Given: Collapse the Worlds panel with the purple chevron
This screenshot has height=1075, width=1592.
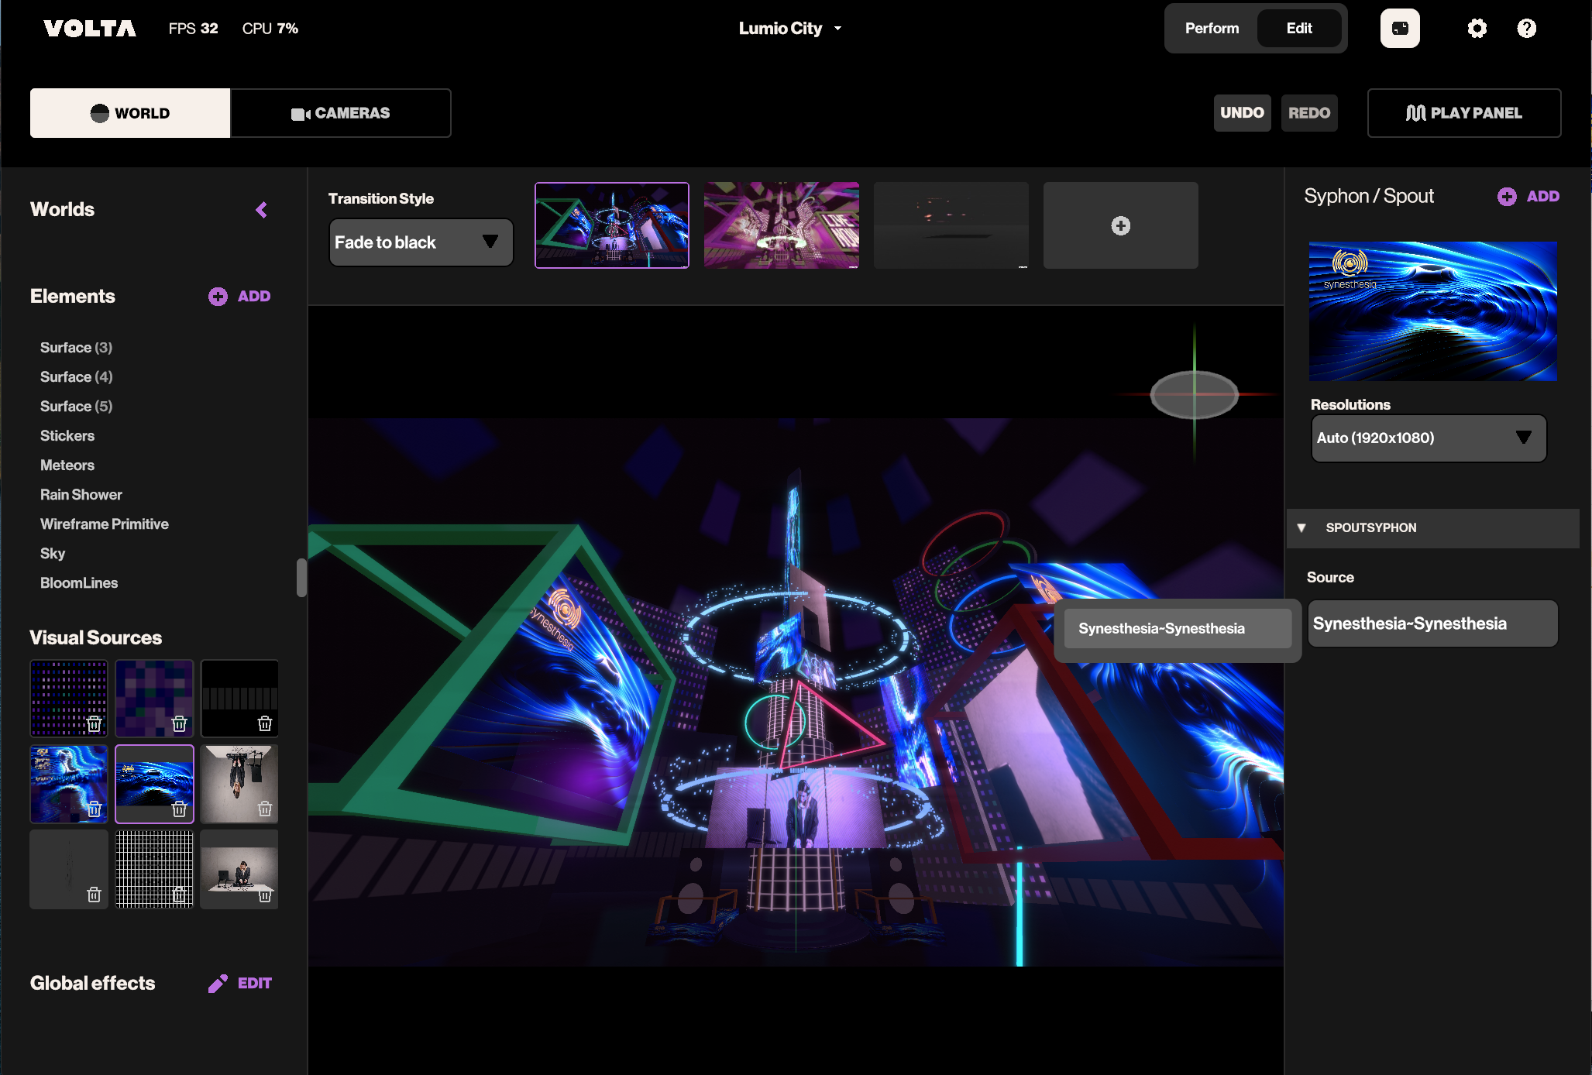Looking at the screenshot, I should pyautogui.click(x=262, y=210).
